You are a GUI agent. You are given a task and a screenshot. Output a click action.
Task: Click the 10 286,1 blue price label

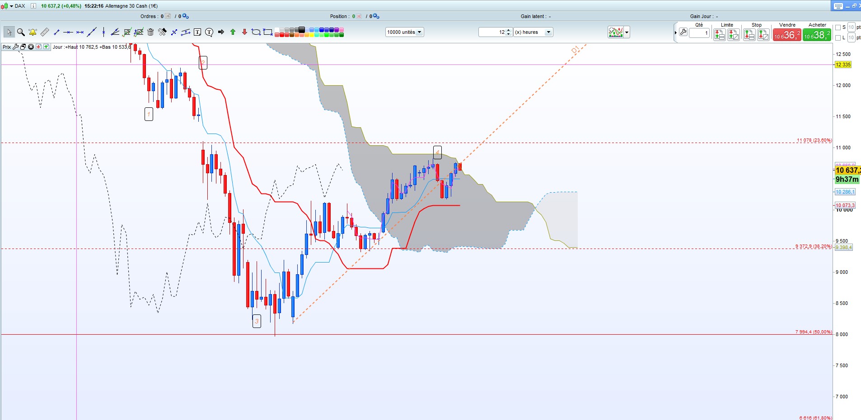click(x=845, y=192)
